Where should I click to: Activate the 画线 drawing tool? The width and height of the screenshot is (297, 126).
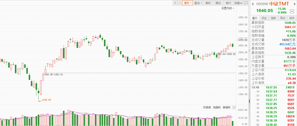(218, 3)
